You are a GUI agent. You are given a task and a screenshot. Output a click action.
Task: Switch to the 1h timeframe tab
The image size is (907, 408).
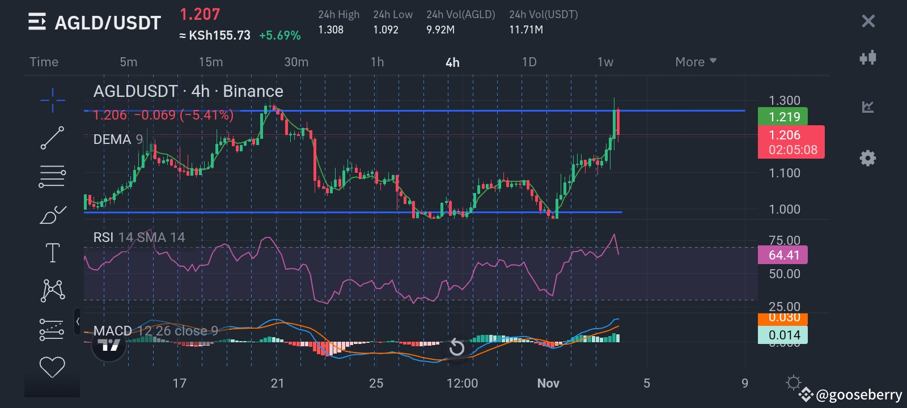click(x=377, y=62)
